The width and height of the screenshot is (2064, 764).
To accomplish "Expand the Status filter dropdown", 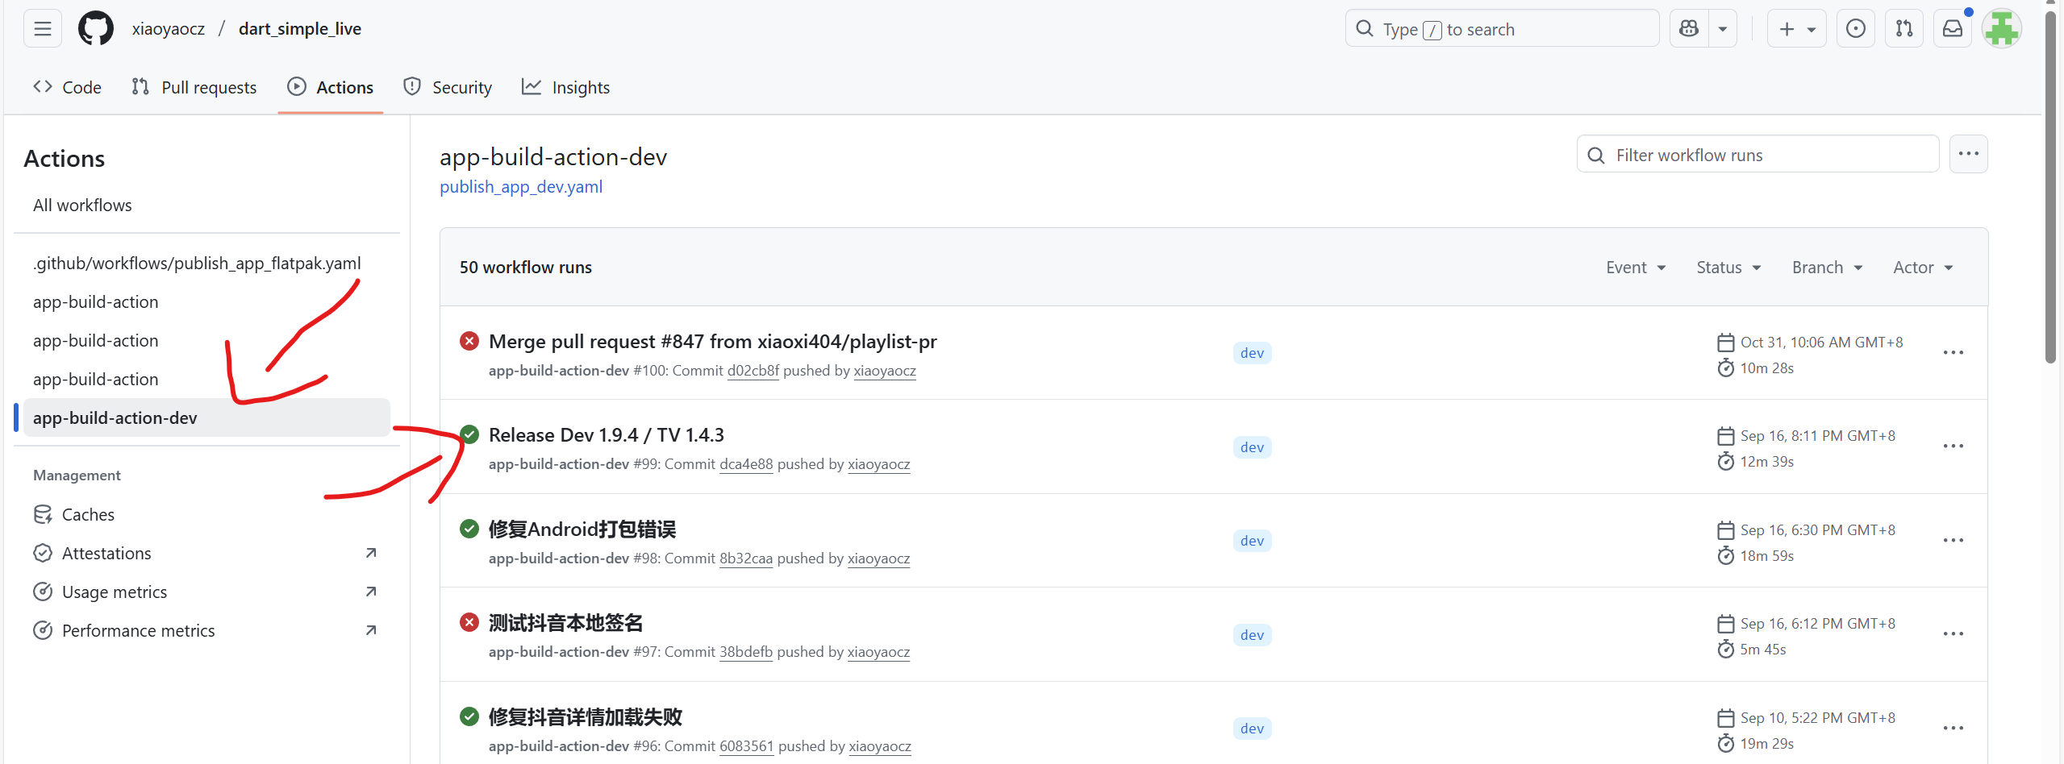I will [1728, 268].
